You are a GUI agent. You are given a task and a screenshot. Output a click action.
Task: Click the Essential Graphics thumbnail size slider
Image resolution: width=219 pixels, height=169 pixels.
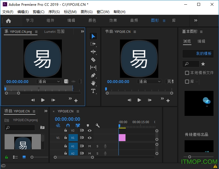[x=190, y=157]
